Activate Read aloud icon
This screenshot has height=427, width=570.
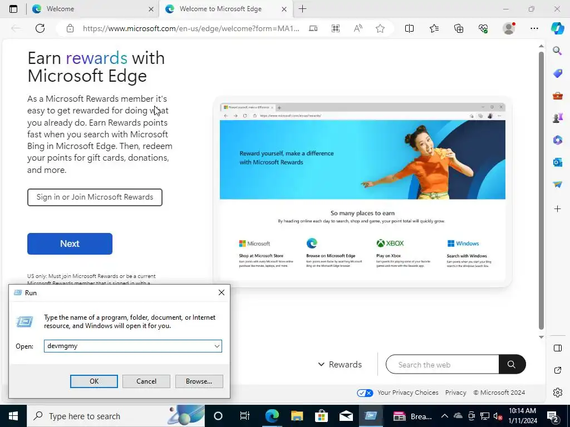point(358,28)
